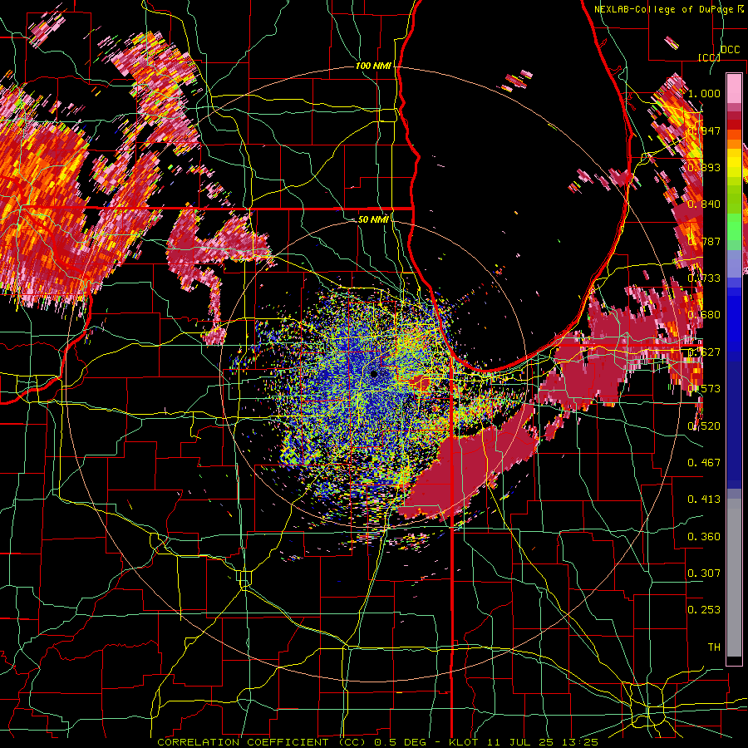Select the 1.000 legend value

click(x=704, y=93)
